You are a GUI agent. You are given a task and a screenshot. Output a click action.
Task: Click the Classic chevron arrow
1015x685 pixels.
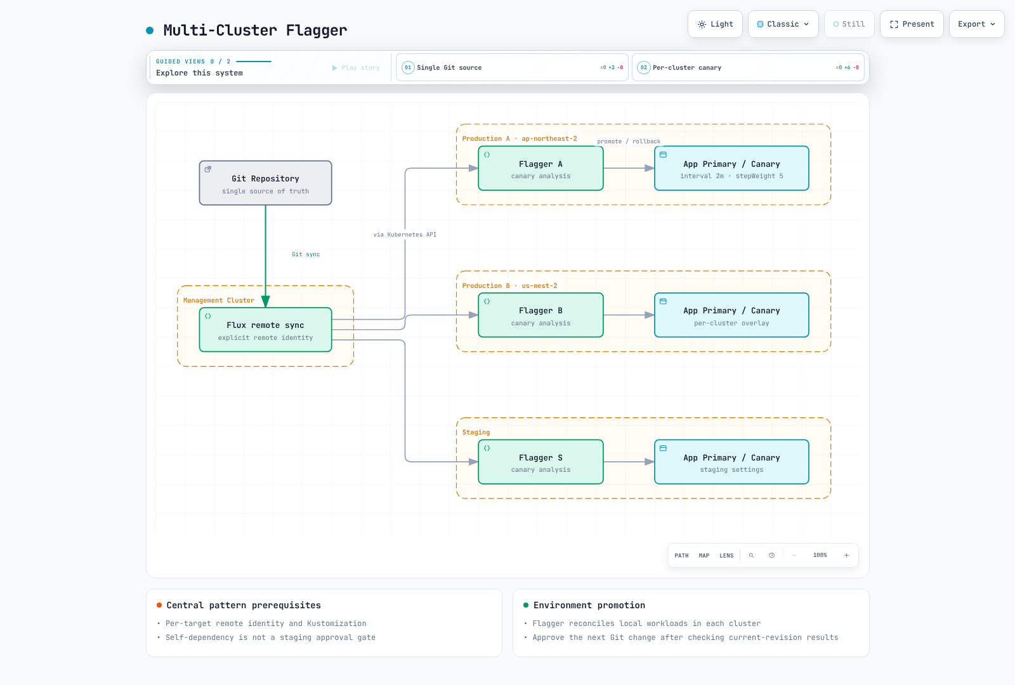point(806,24)
